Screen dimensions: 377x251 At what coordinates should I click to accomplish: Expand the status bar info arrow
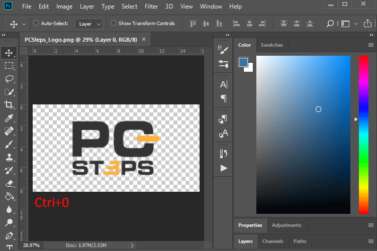click(x=132, y=245)
